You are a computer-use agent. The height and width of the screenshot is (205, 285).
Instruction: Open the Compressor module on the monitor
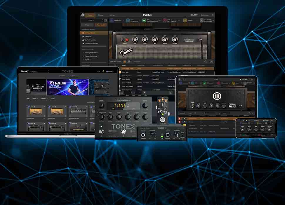coord(128,20)
